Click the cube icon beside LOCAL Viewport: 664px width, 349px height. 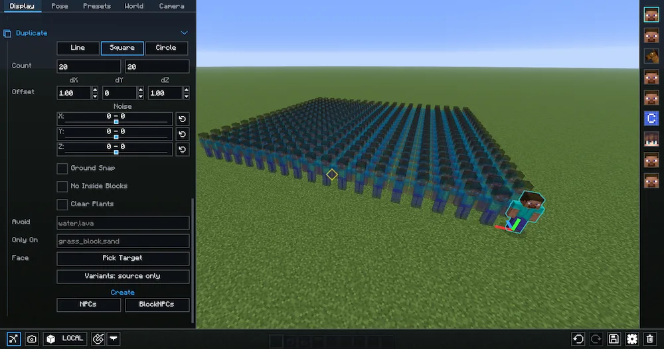pos(51,338)
